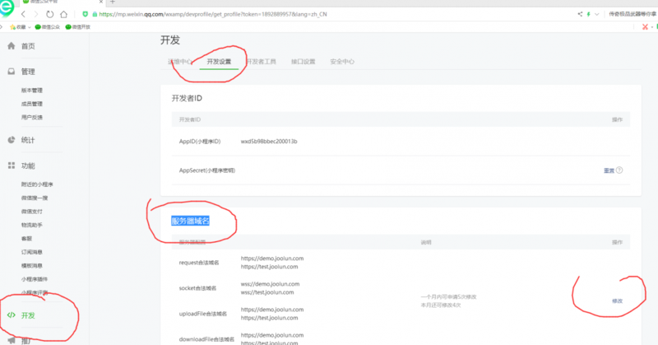The height and width of the screenshot is (345, 658).
Task: Click the 首页 home icon in sidebar
Action: click(12, 46)
